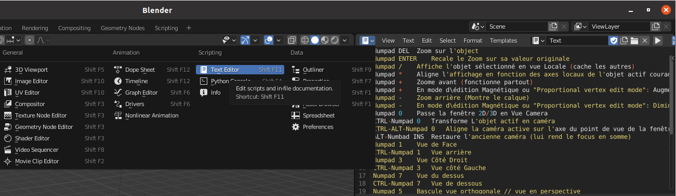Browse scenes dropdown icon
Screen dimensions: 676x196
coord(477,26)
